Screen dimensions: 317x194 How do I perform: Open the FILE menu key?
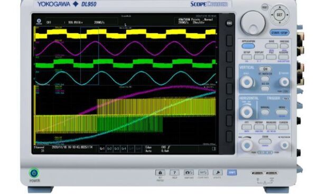pyautogui.click(x=271, y=57)
